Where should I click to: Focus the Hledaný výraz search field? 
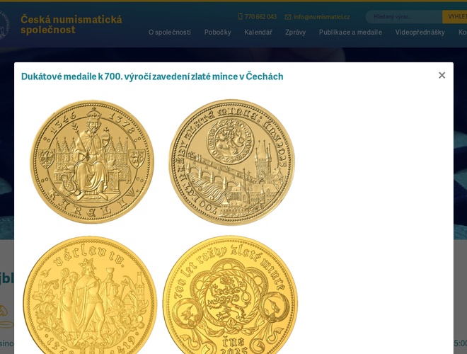(x=404, y=17)
